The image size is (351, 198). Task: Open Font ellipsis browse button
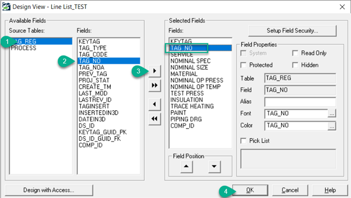(332, 114)
